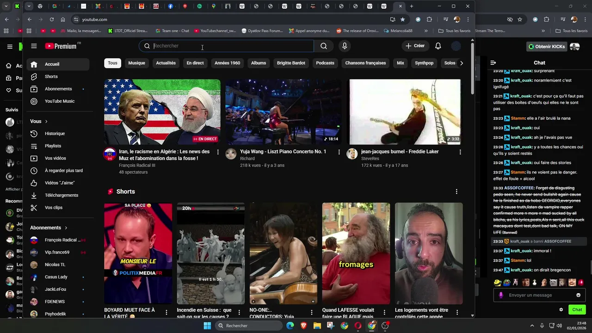This screenshot has height=333, width=592.
Task: Start voice search with microphone
Action: pos(344,46)
